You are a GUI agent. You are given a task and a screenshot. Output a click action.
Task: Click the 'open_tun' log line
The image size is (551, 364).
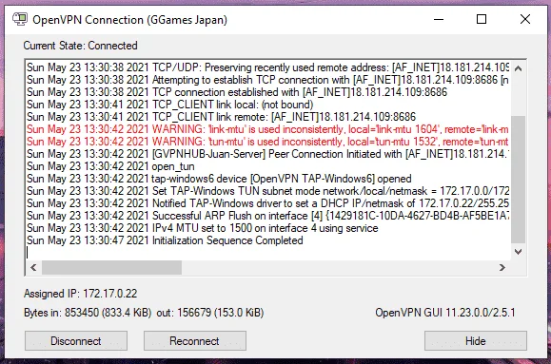click(110, 166)
